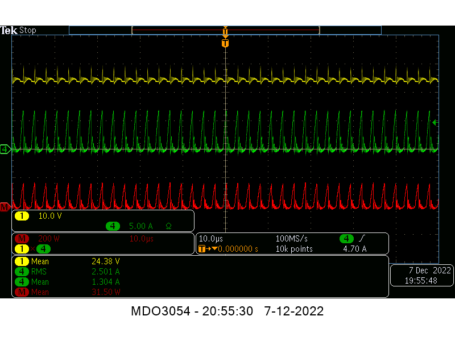
Task: Click the 10k points record length
Action: pyautogui.click(x=294, y=249)
